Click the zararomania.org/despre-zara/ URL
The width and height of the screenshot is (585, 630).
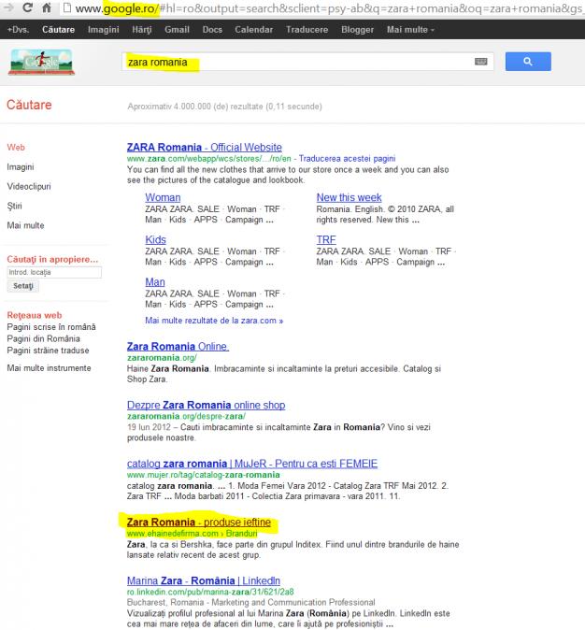(x=186, y=416)
